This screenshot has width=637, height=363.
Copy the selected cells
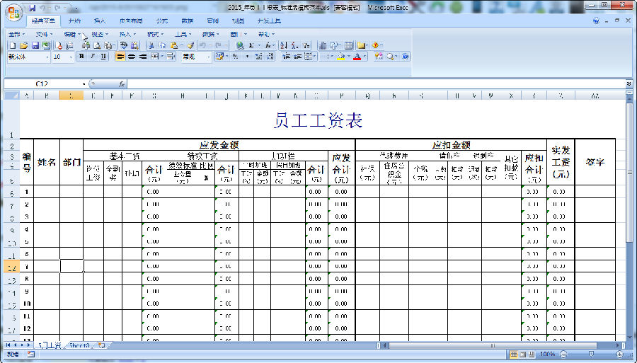(x=163, y=45)
